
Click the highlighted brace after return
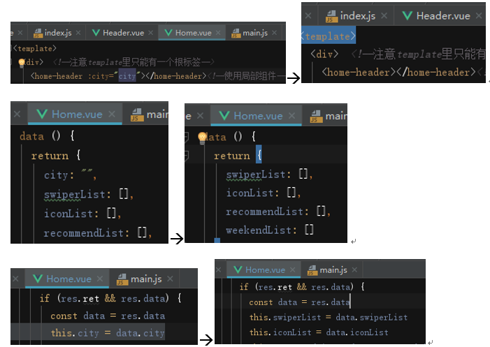click(x=259, y=154)
